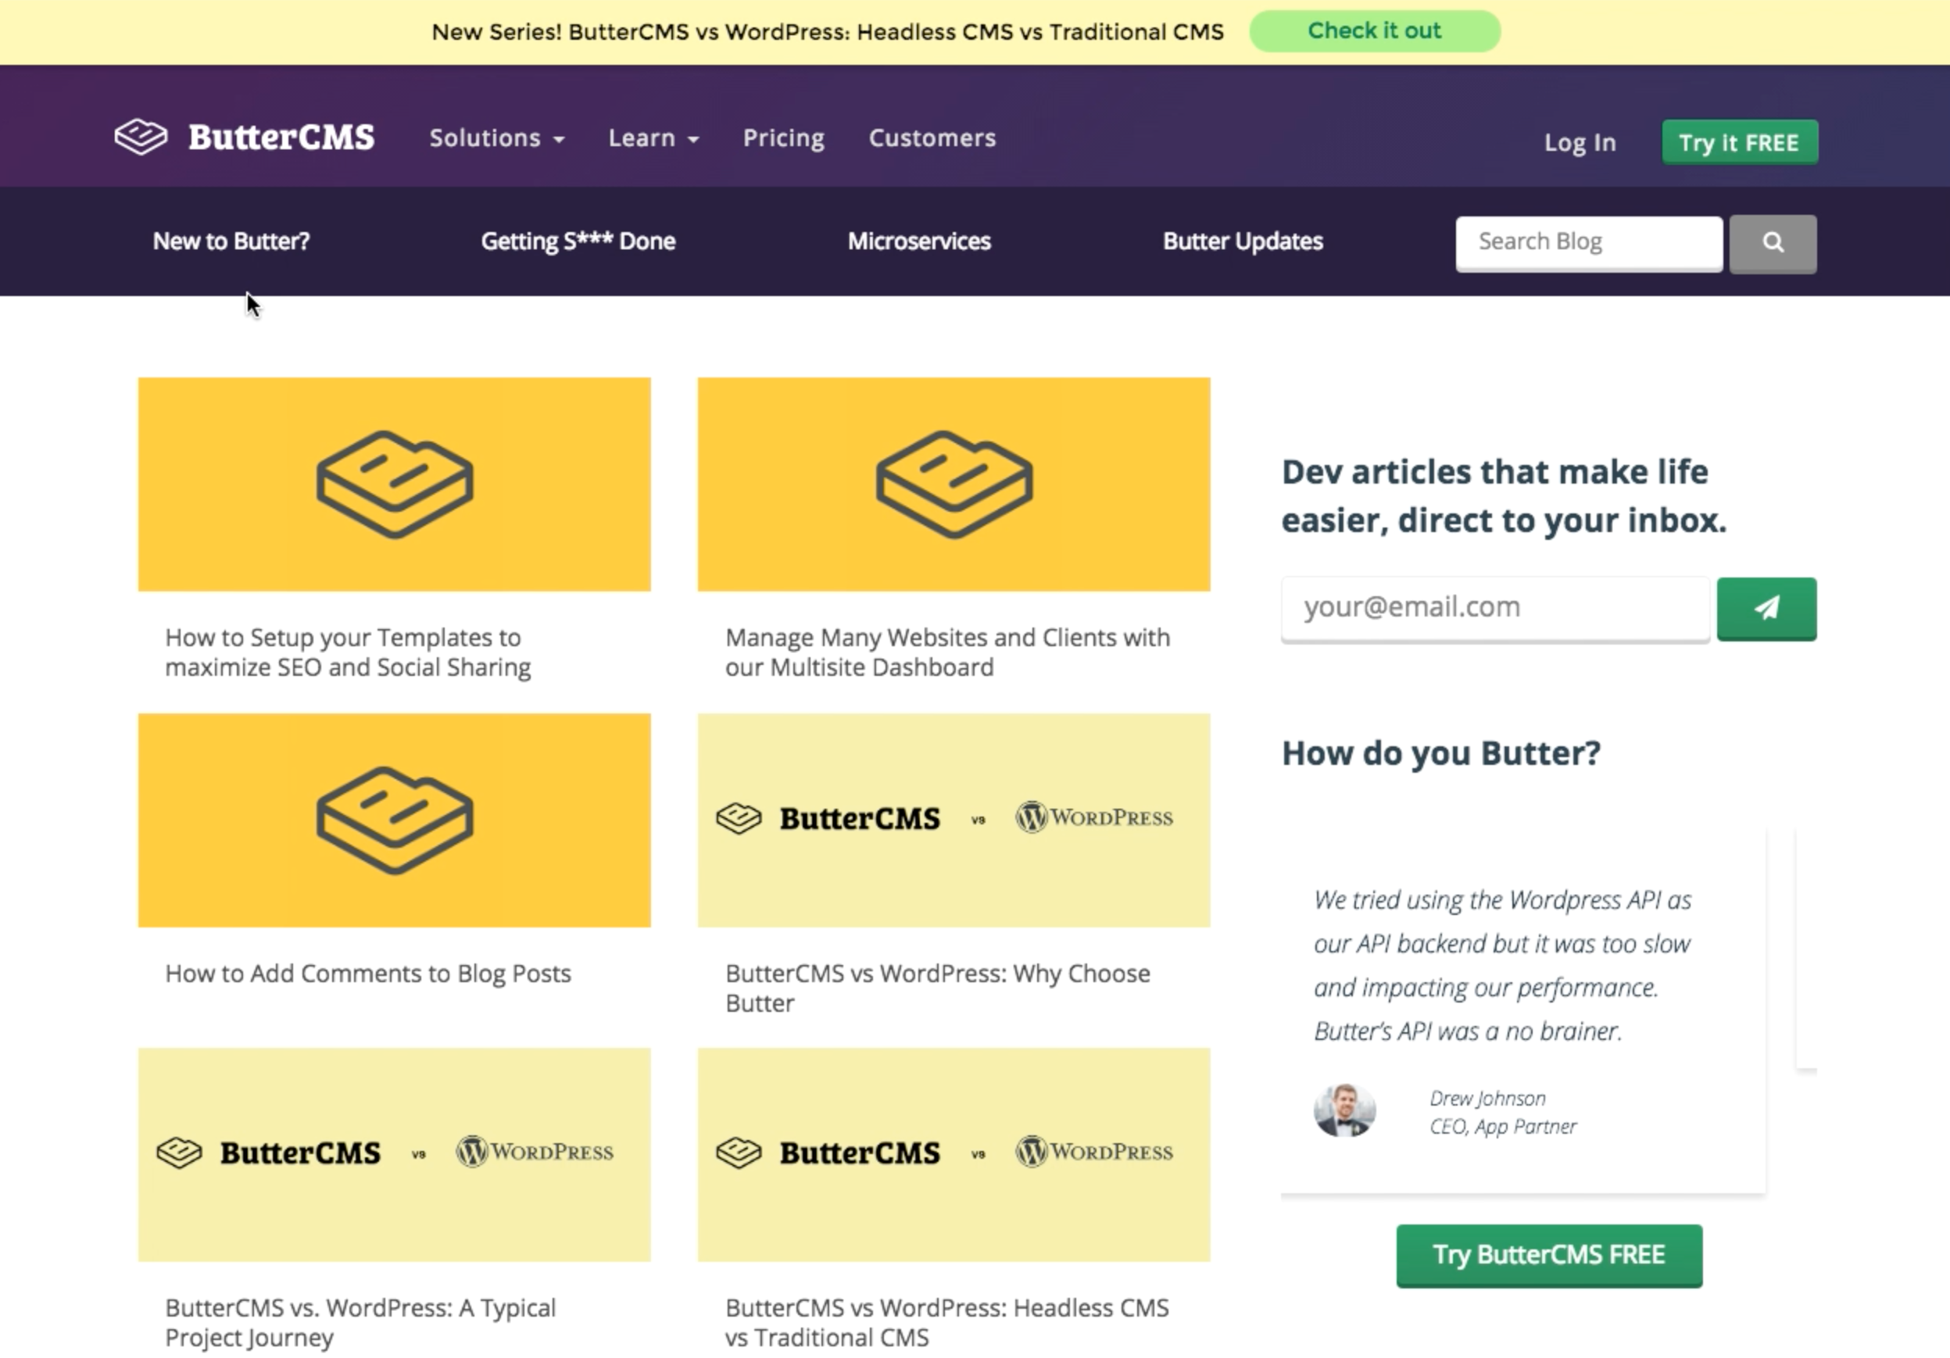The width and height of the screenshot is (1950, 1358).
Task: Open 'A Typical Project Journey' article title
Action: 360,1322
